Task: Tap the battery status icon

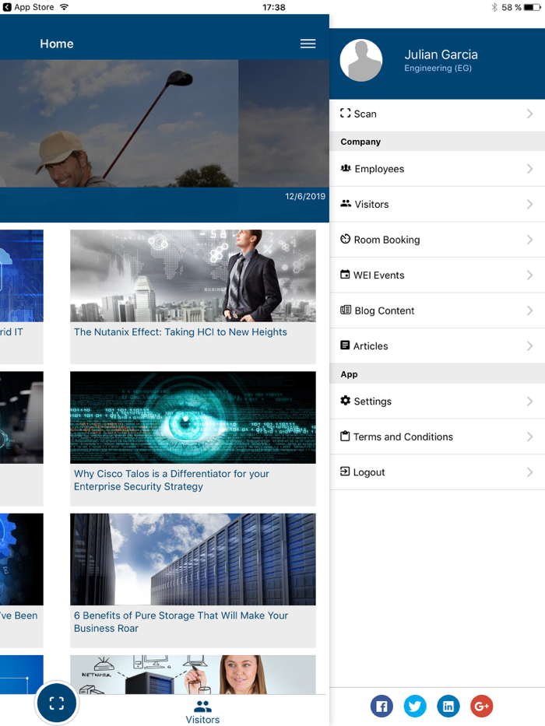Action: click(533, 8)
